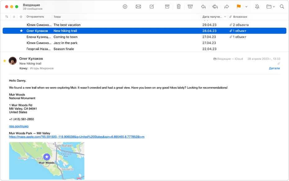Open the flag color dropdown arrow
This screenshot has width=289, height=181.
point(246,7)
